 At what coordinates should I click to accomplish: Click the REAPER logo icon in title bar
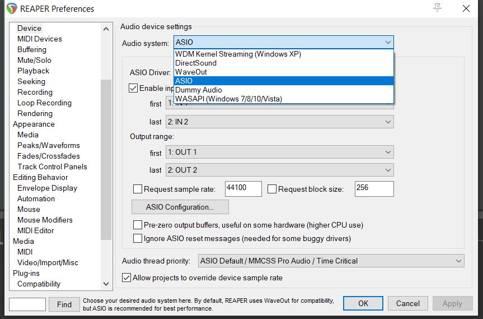point(11,8)
